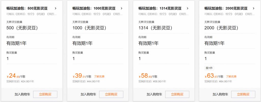Image resolution: width=261 pixels, height=102 pixels.
Task: Click the 1000（无影灵豆） quantity value
Action: point(89,28)
